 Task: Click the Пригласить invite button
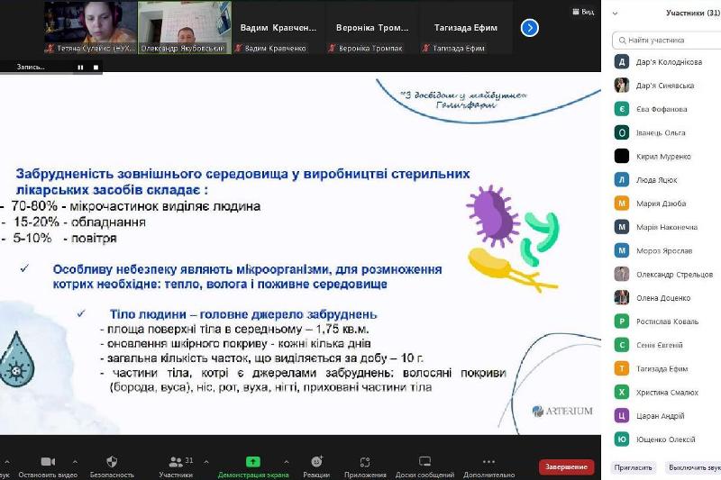(x=634, y=467)
